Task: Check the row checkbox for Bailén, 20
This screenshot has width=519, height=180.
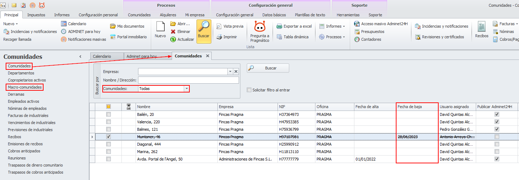Action: coord(109,114)
